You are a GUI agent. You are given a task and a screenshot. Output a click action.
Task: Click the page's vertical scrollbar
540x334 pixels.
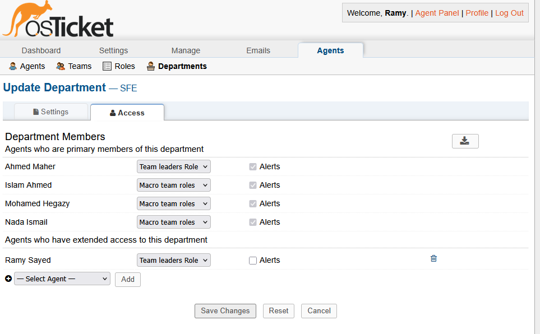click(537, 167)
